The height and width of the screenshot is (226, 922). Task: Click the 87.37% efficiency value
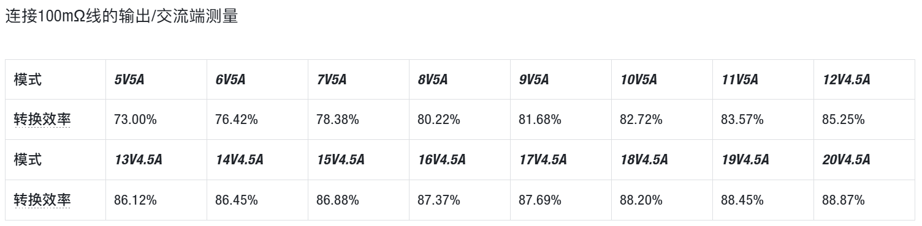439,200
